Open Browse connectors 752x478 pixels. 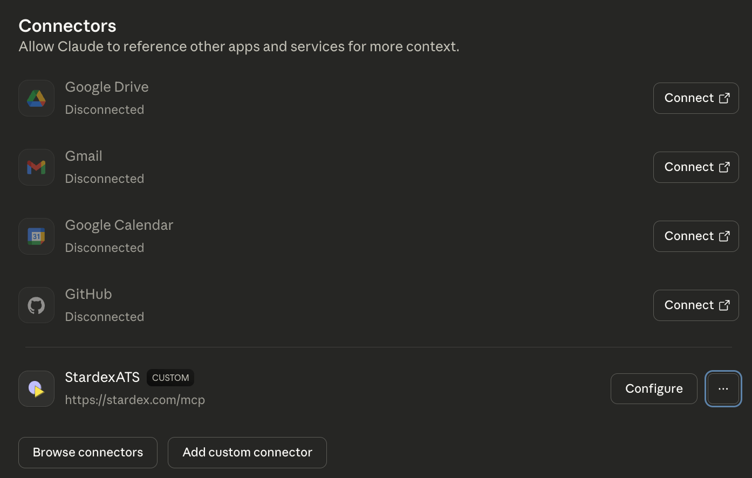pyautogui.click(x=88, y=453)
